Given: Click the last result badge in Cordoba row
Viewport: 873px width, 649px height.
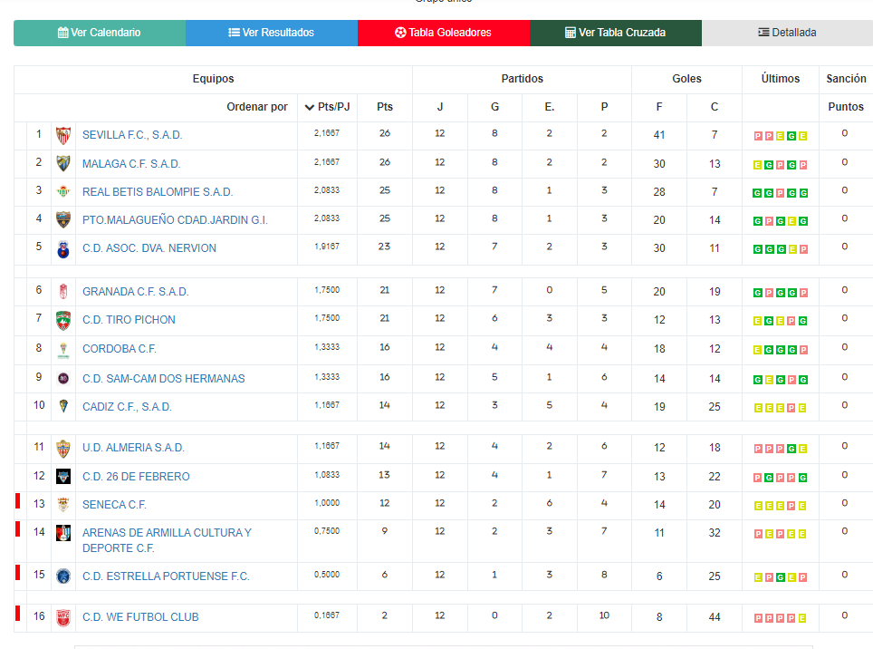Looking at the screenshot, I should [803, 350].
